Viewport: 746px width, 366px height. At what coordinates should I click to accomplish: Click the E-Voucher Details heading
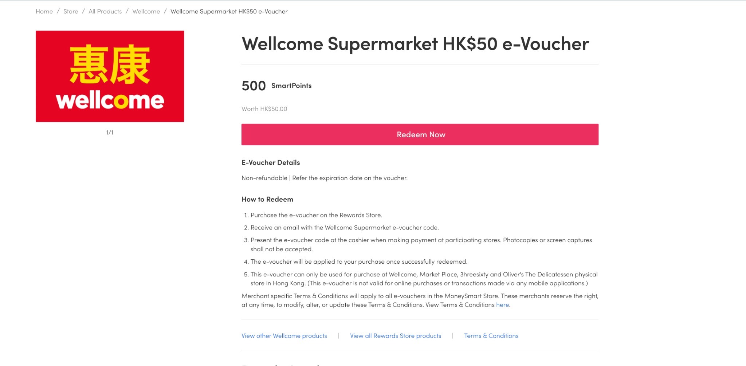(x=271, y=162)
